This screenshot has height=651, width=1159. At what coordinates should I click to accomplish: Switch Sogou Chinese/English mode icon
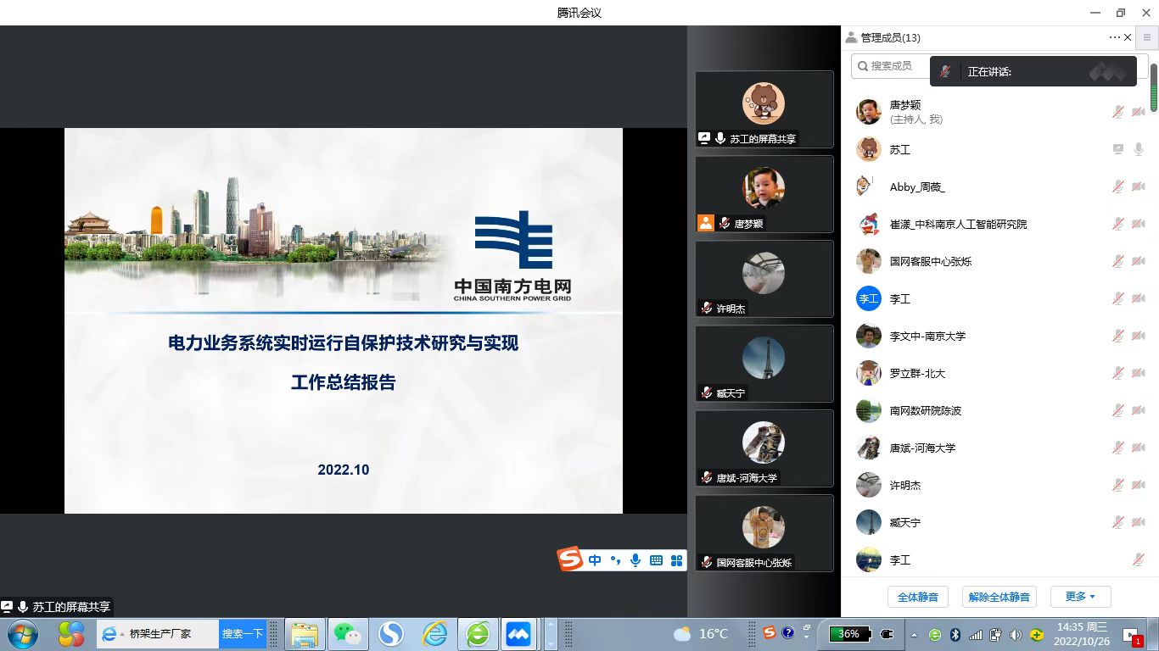pos(595,560)
